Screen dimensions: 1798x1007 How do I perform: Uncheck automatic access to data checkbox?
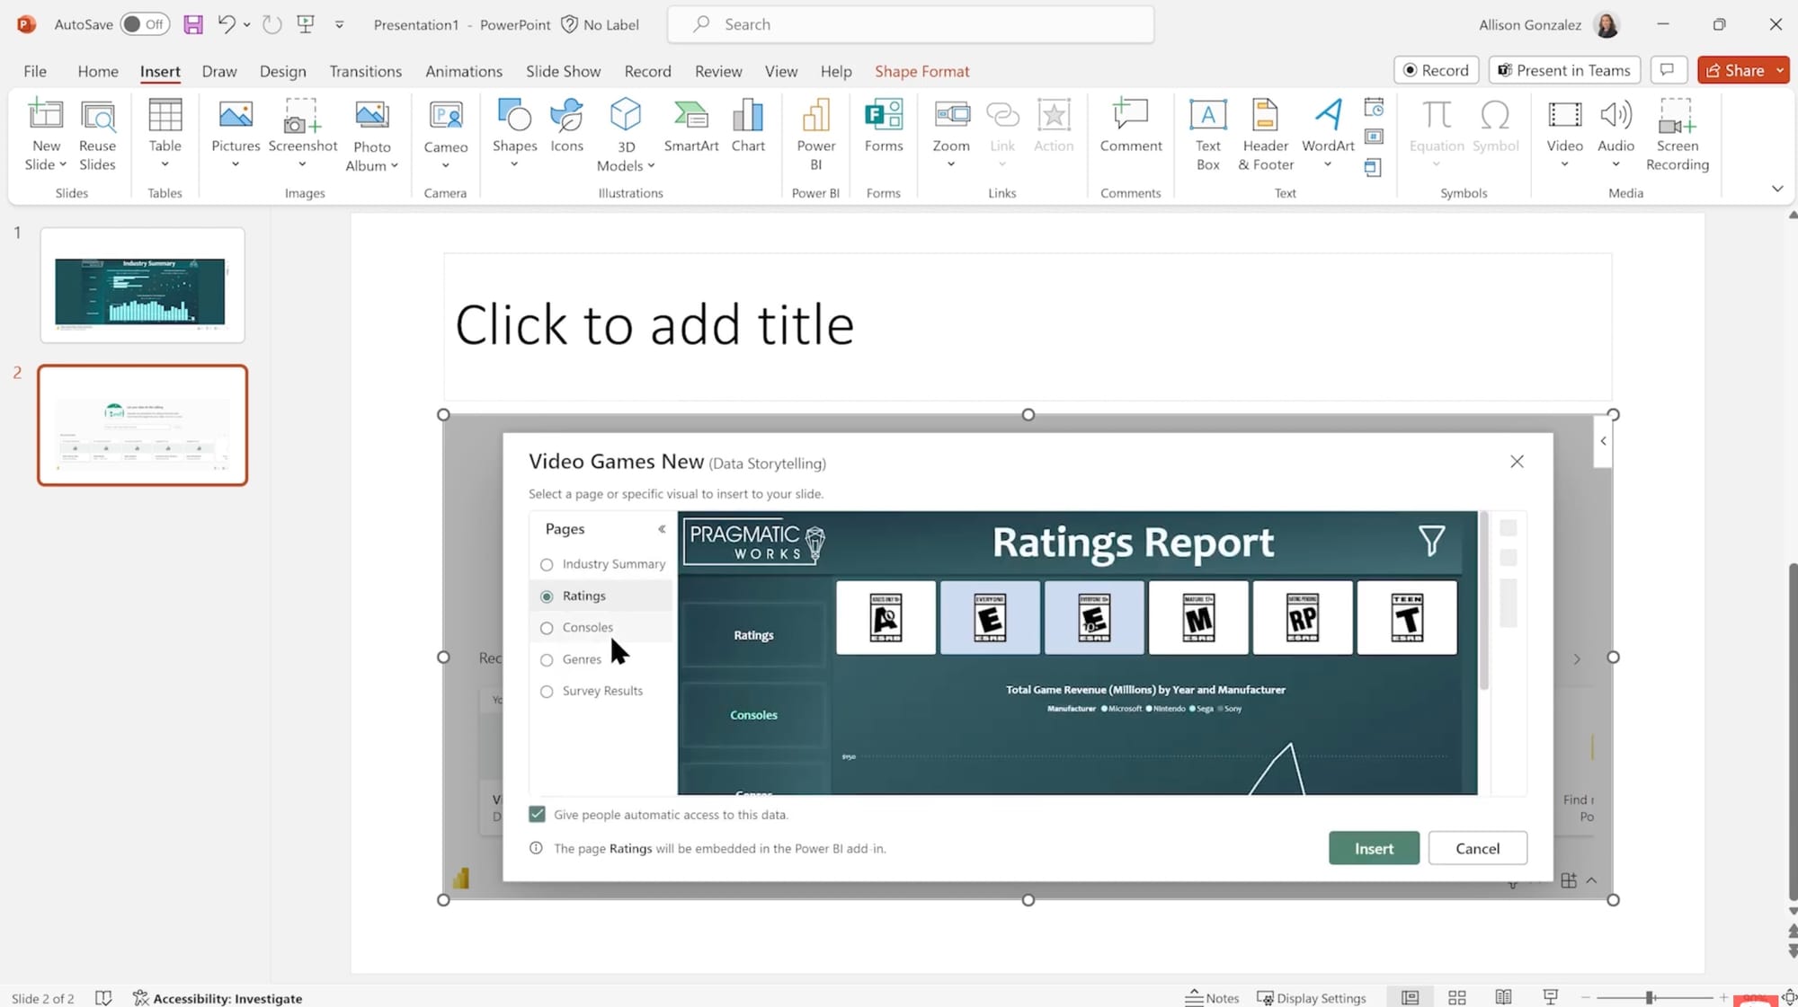click(x=537, y=814)
